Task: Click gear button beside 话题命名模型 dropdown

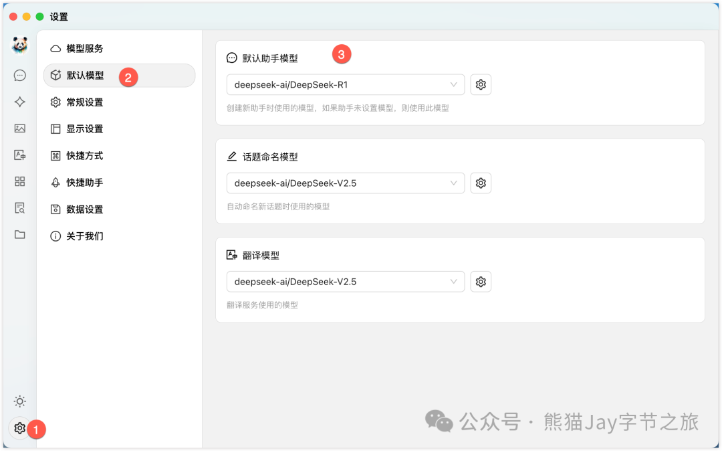Action: (x=481, y=183)
